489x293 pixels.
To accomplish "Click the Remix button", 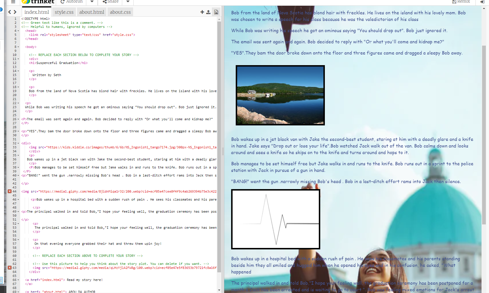I will 461,2.
